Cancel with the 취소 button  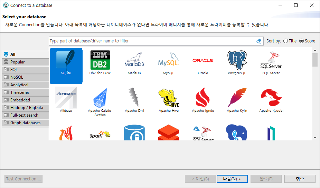click(300, 179)
